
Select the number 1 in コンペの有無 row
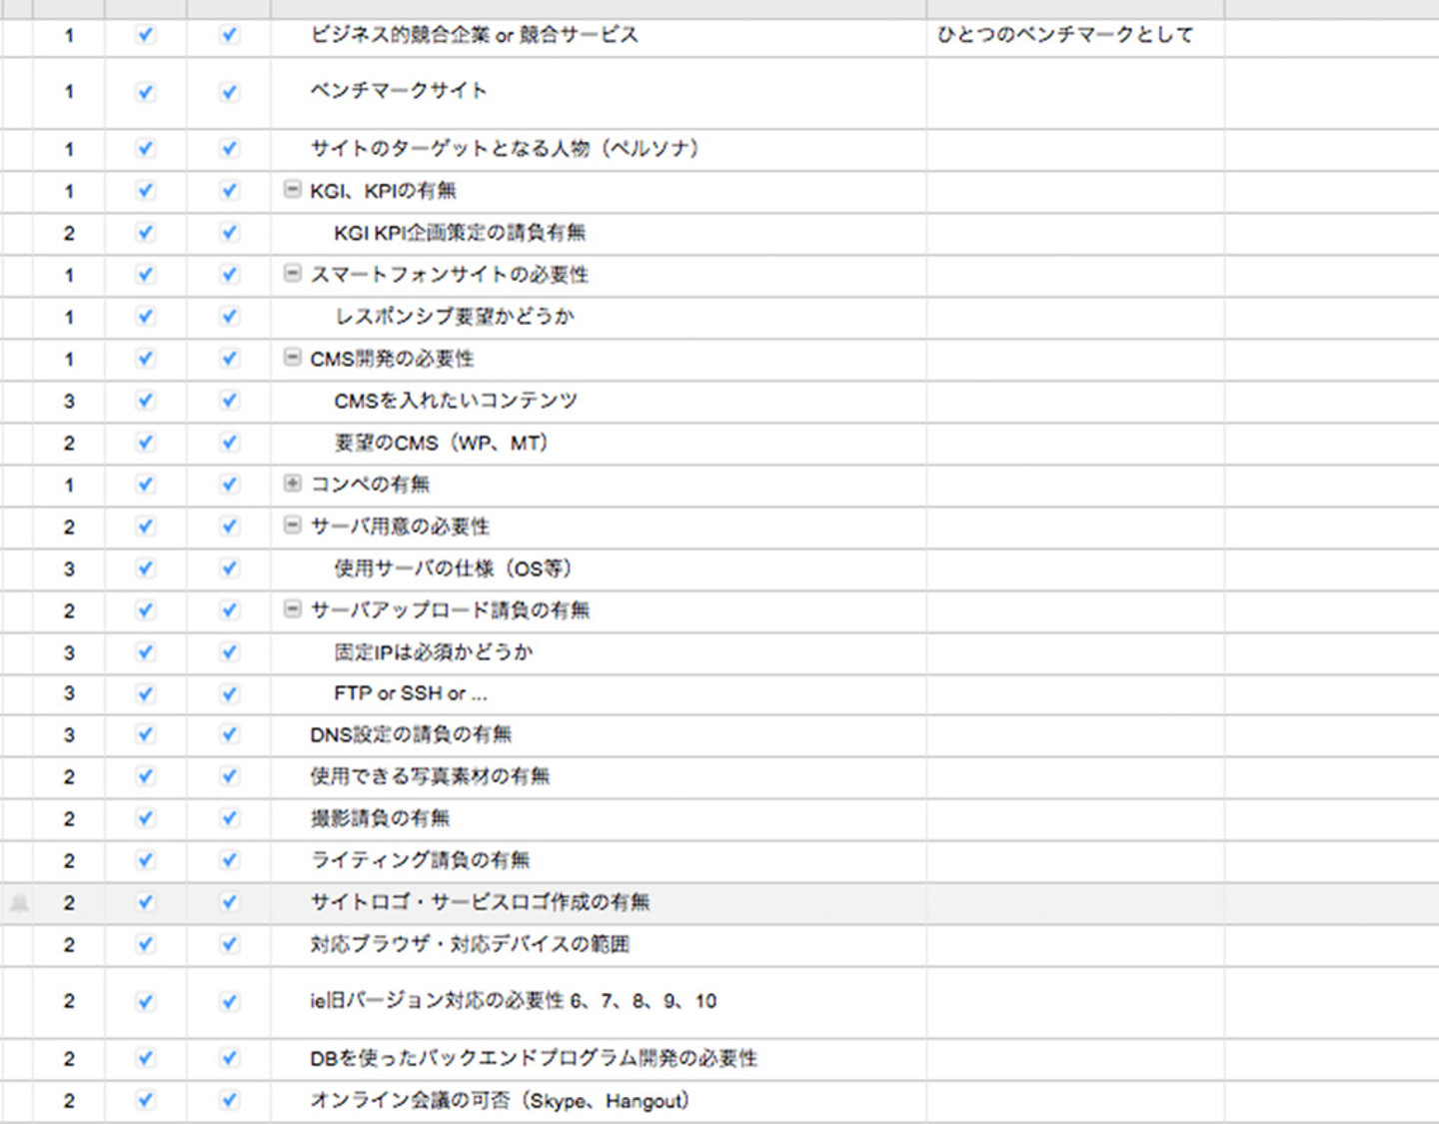(x=69, y=486)
